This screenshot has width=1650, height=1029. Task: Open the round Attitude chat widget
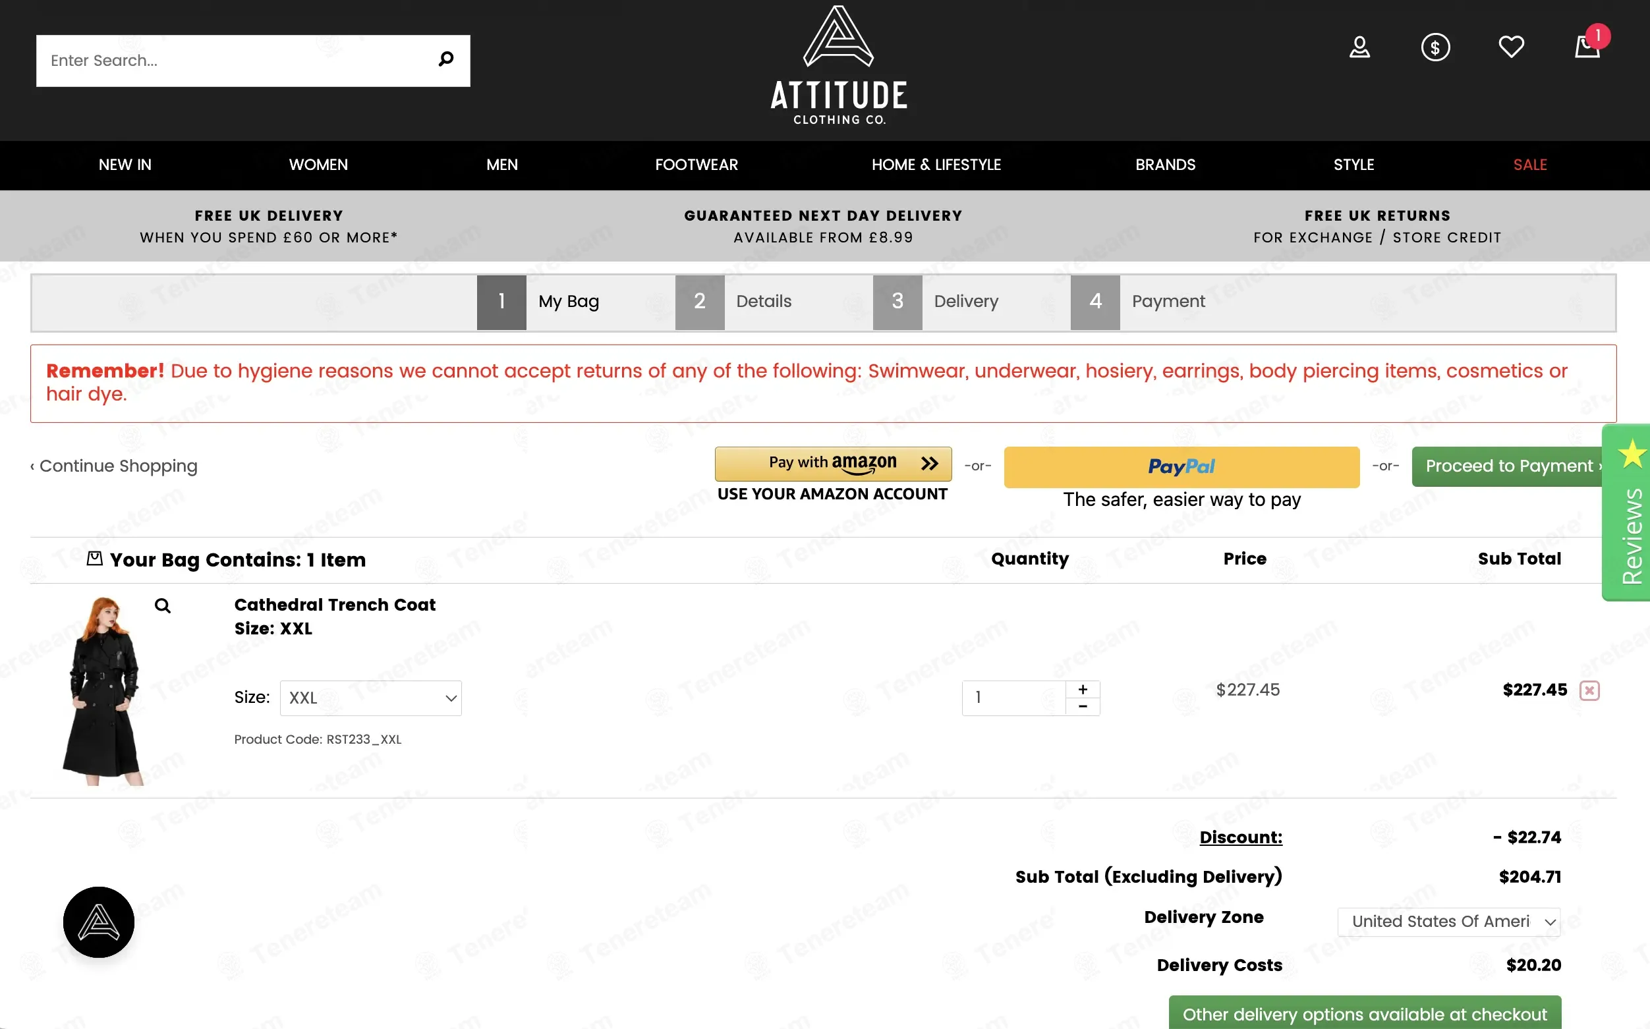point(99,922)
